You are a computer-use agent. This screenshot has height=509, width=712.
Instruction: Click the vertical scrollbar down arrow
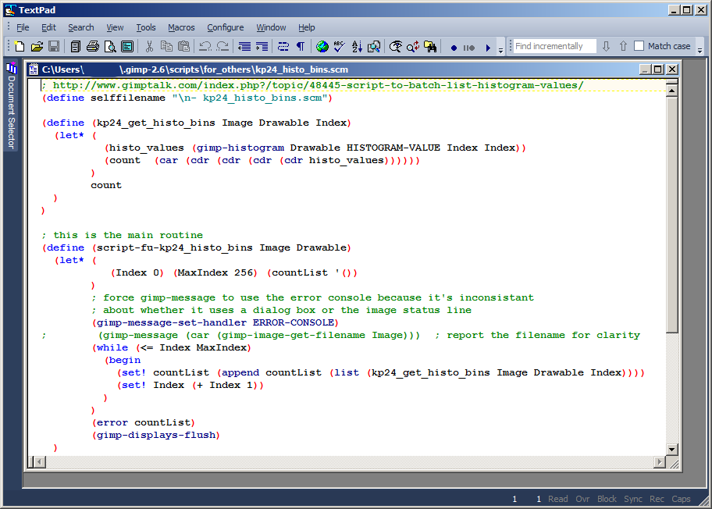671,450
